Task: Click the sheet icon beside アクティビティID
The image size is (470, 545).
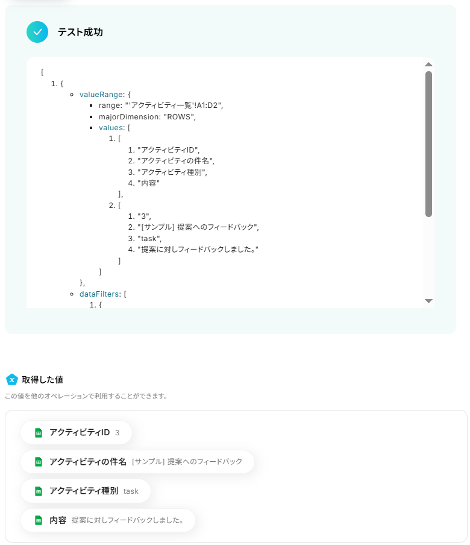Action: coord(39,433)
